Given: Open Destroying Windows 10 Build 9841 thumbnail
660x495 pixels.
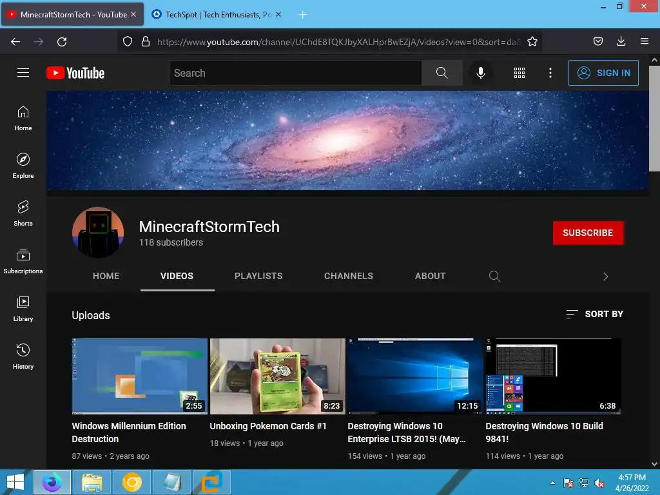Looking at the screenshot, I should point(554,376).
